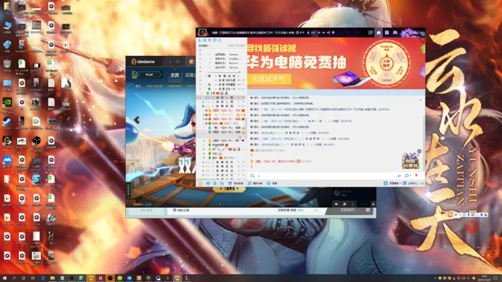The image size is (502, 282).
Task: Toggle the microphone icon in the voice chat bottom bar
Action: click(x=215, y=183)
